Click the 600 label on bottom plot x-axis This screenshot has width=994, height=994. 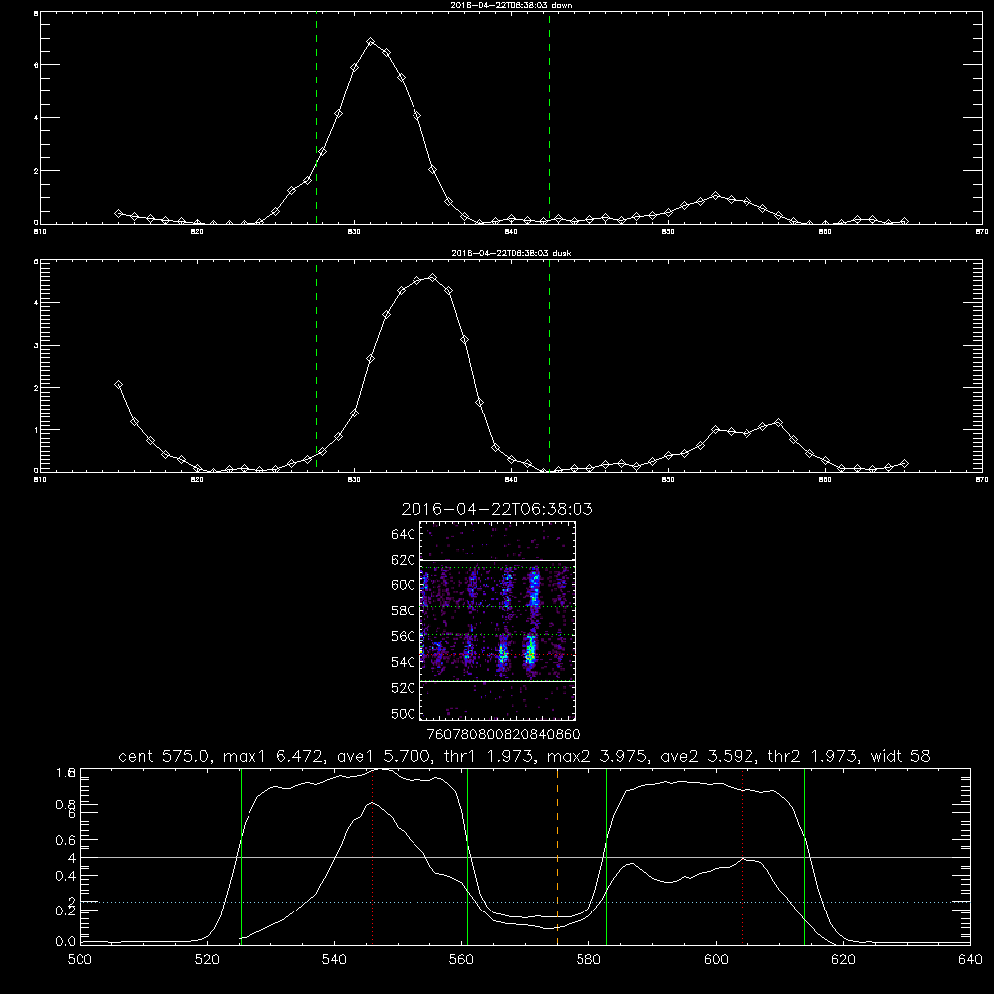[716, 960]
